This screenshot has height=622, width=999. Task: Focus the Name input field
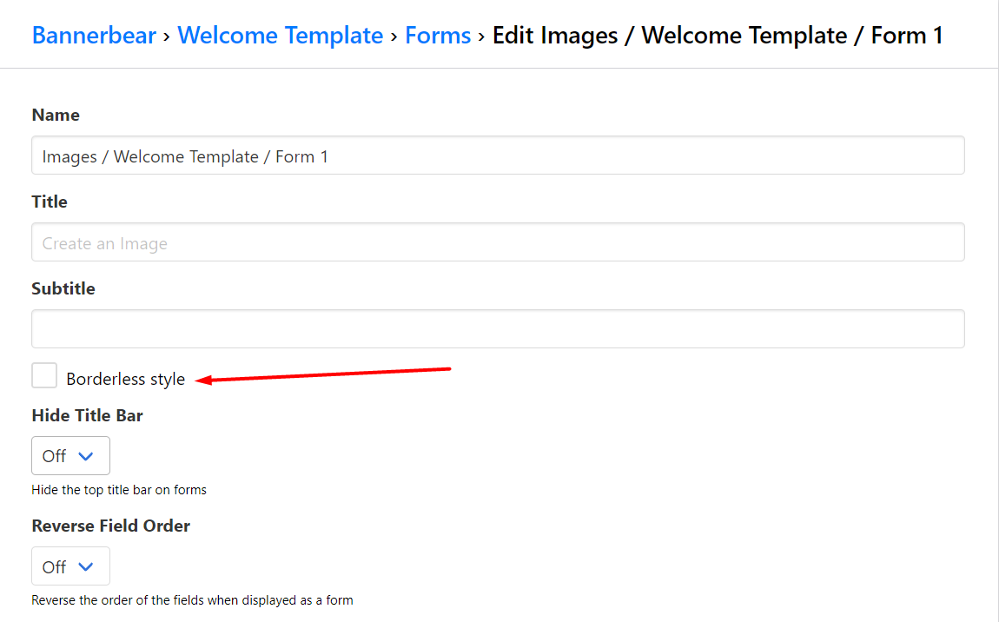[x=498, y=156]
